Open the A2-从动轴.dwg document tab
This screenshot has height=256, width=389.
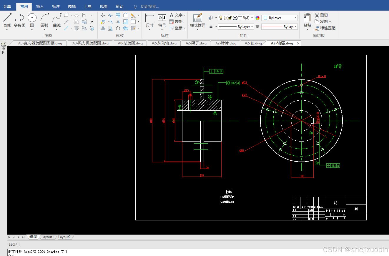click(164, 43)
